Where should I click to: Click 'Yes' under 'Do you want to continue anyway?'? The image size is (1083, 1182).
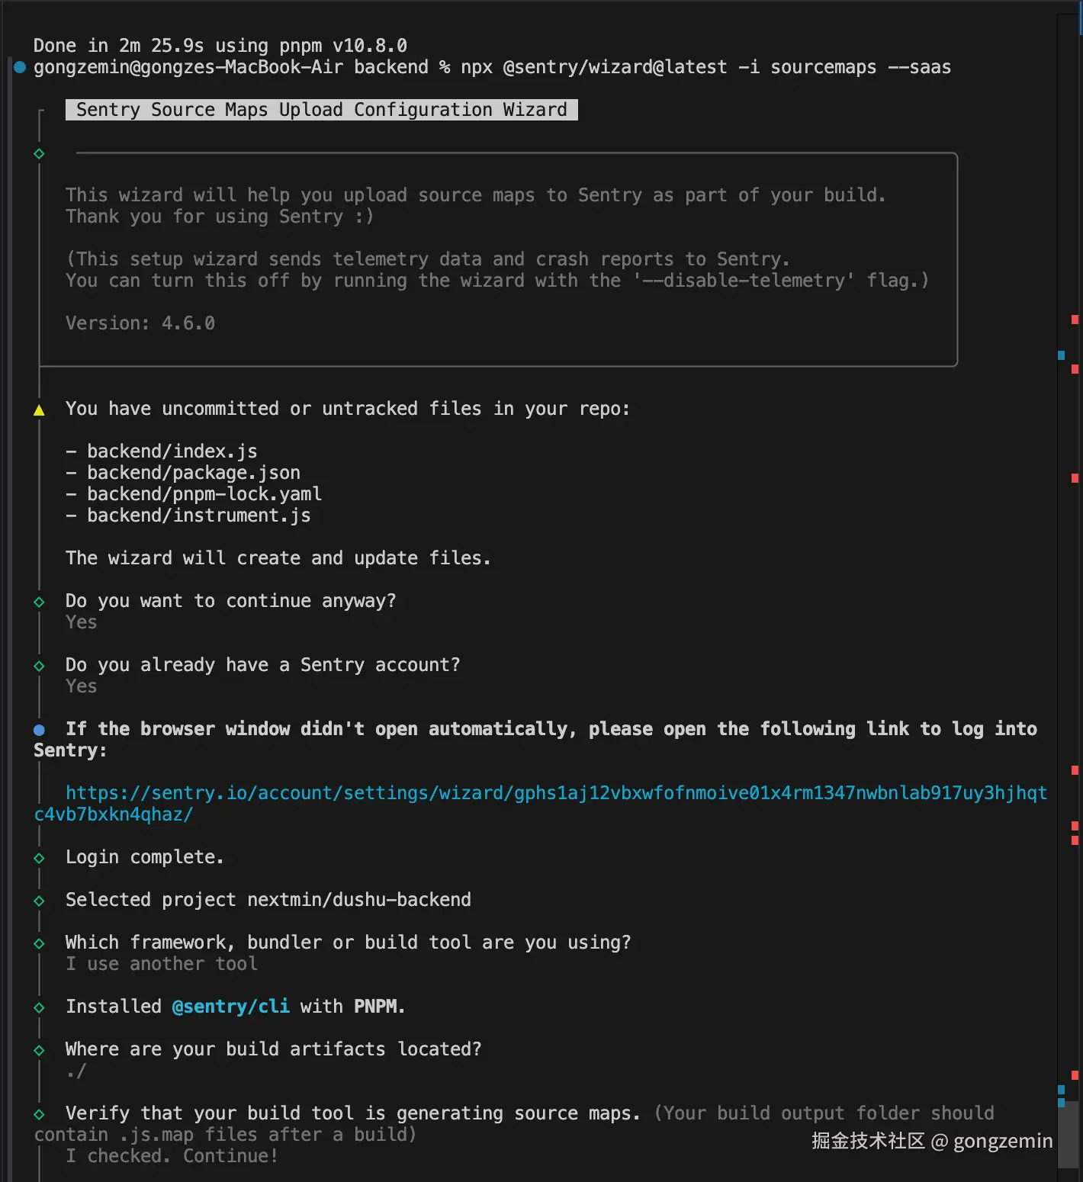(82, 622)
